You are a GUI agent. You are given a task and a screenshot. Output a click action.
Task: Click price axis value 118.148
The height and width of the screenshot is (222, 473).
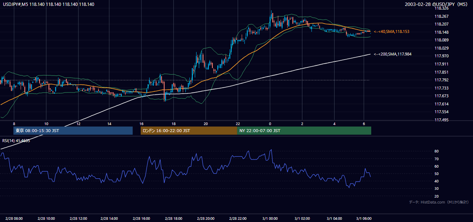[x=442, y=32]
